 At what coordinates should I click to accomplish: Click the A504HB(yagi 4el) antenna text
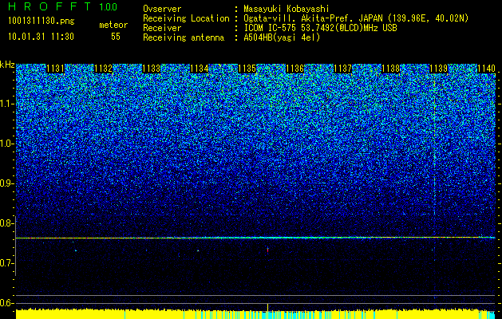[x=282, y=37]
